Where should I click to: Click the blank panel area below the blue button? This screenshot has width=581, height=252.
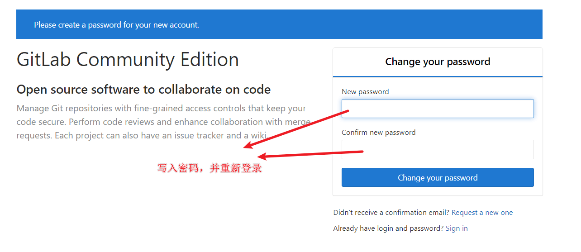pos(438,191)
